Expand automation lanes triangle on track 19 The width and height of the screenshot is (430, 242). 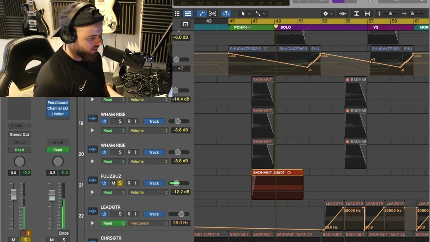pyautogui.click(x=92, y=130)
